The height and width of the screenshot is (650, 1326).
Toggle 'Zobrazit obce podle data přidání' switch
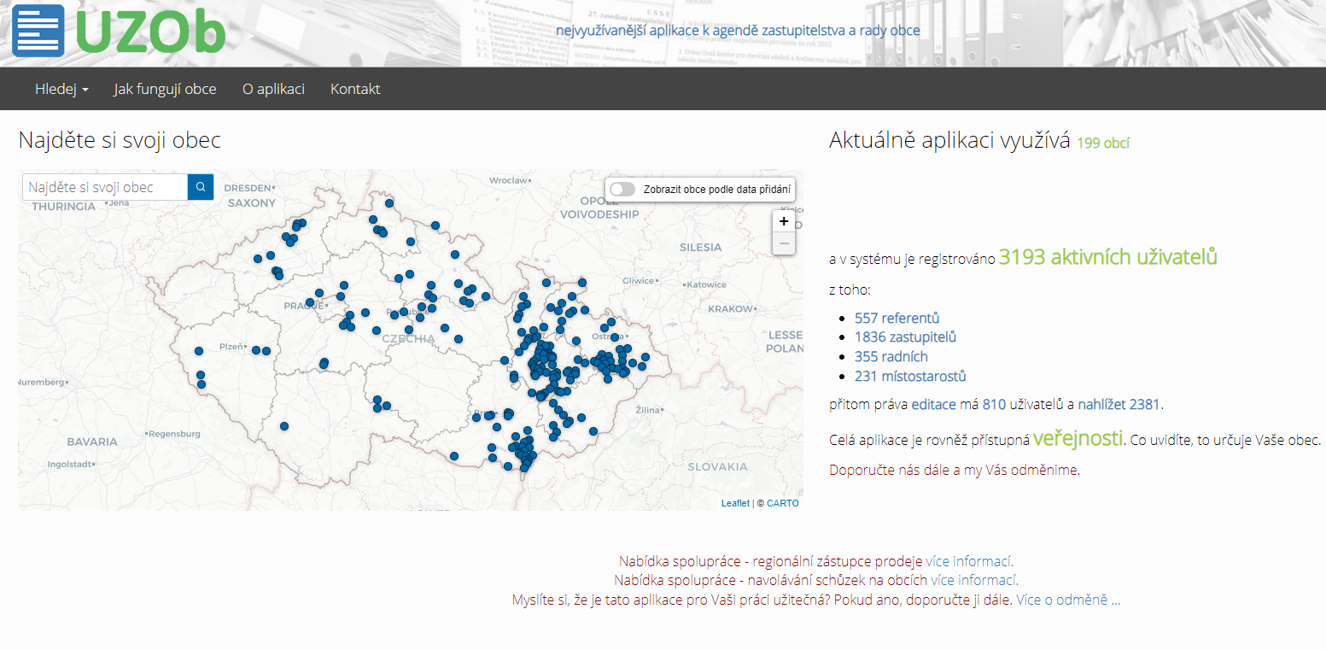pos(622,190)
